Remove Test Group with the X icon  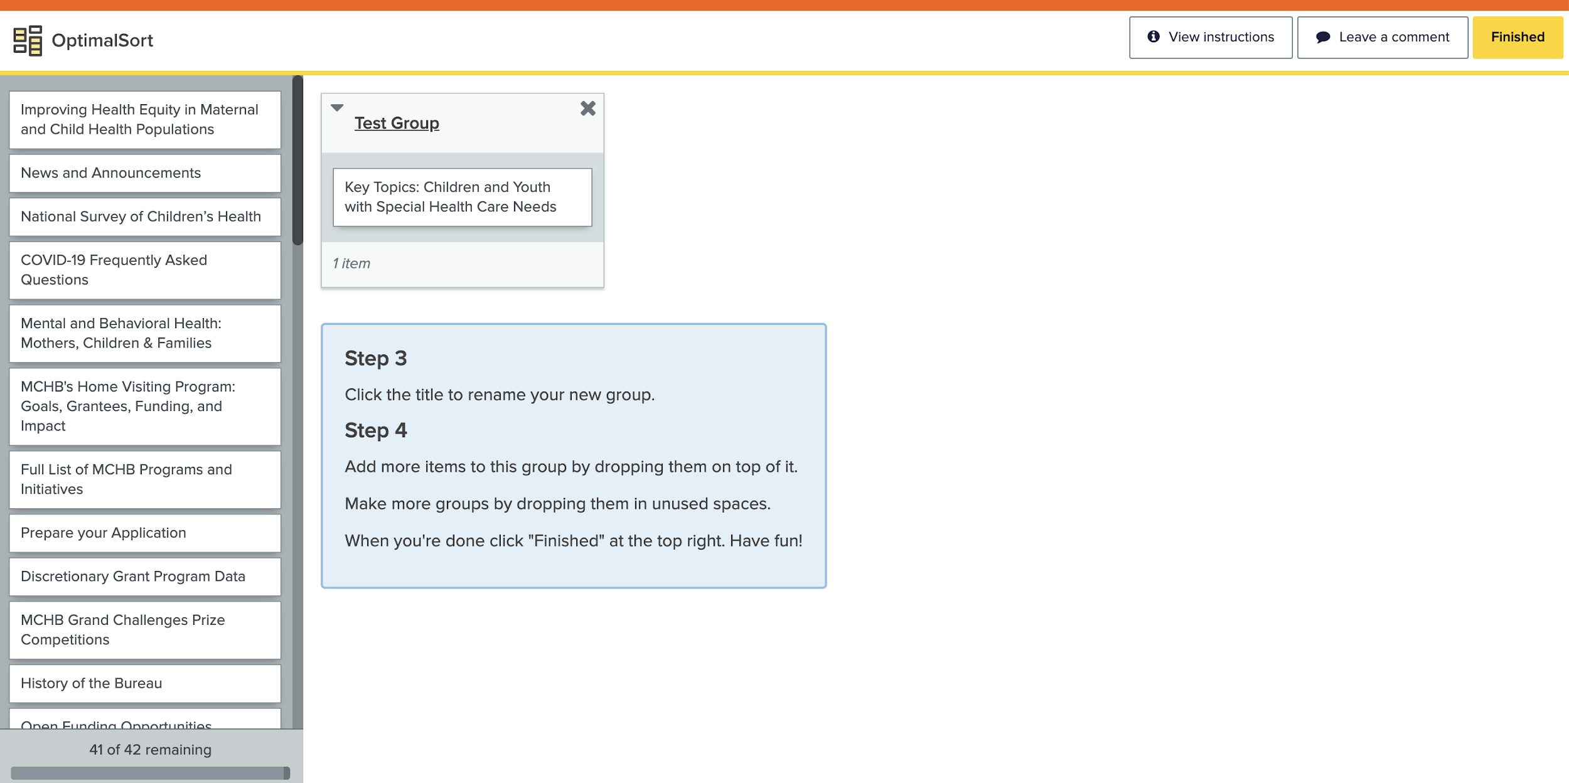pyautogui.click(x=587, y=109)
